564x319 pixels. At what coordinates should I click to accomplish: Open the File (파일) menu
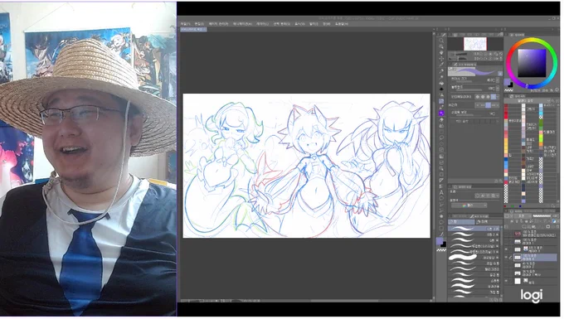[x=185, y=24]
